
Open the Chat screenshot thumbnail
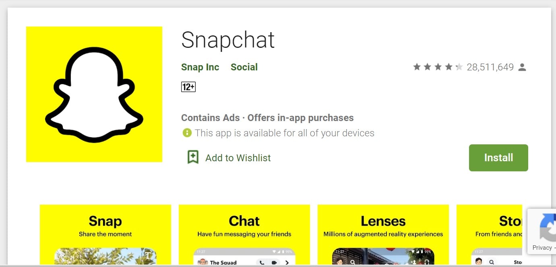244,235
